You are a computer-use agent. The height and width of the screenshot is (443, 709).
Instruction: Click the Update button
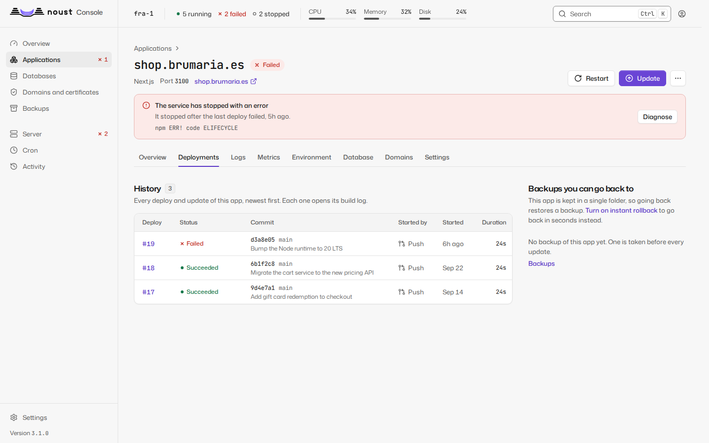(x=643, y=78)
